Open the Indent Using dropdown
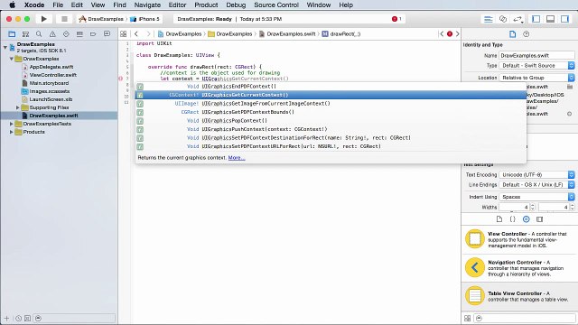578x325 pixels. pyautogui.click(x=536, y=197)
